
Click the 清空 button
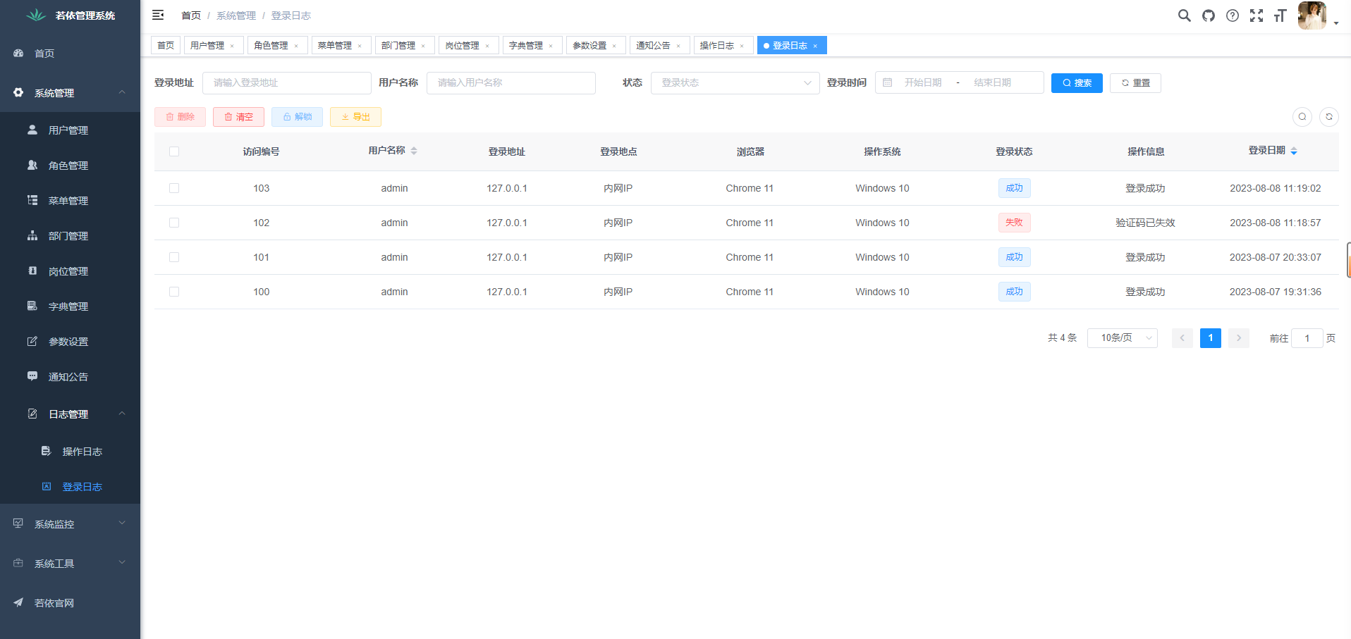point(238,117)
